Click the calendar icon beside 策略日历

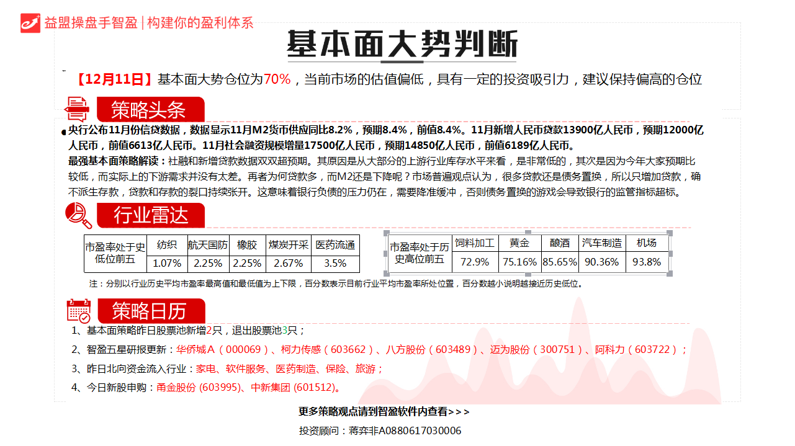79,310
